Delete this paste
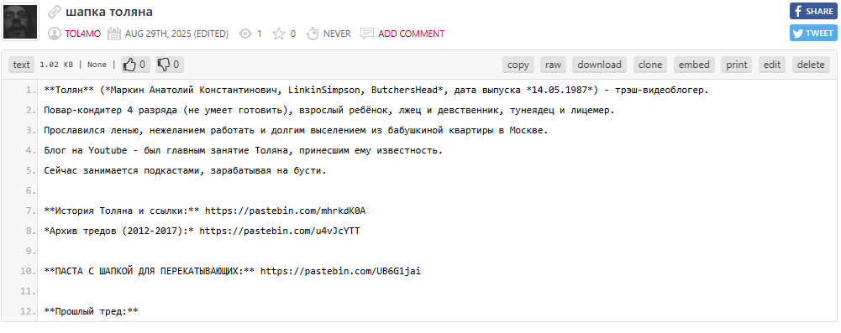 point(811,65)
